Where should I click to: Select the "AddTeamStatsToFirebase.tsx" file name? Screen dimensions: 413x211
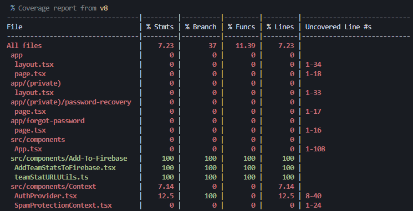65,168
